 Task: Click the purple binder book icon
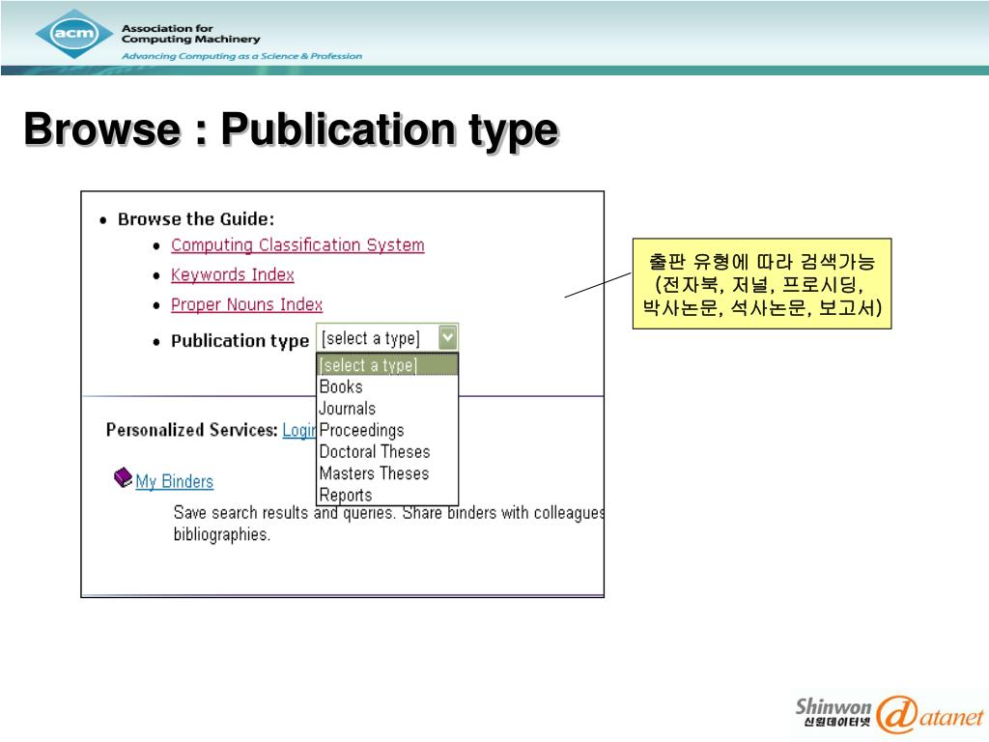123,477
